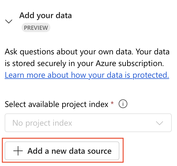Click the red required asterisk

112,103
